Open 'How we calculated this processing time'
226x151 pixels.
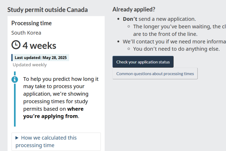tap(56, 142)
